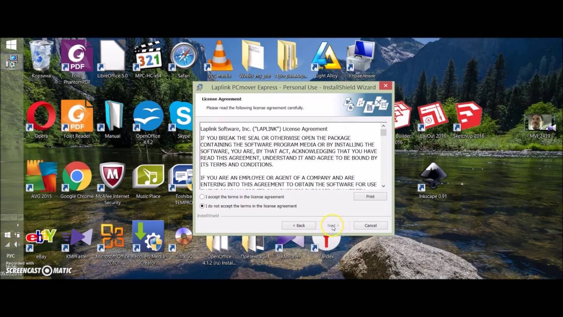Select the Manual desktop shortcut
The width and height of the screenshot is (563, 317).
(x=113, y=116)
